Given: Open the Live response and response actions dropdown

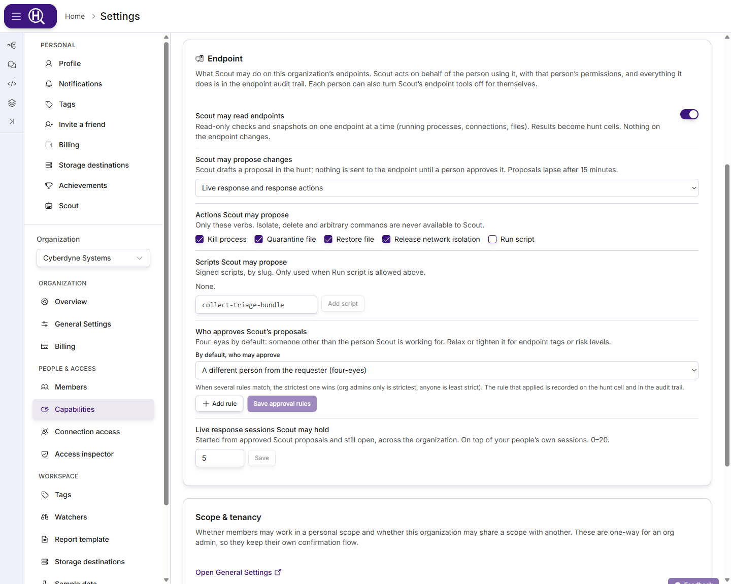Looking at the screenshot, I should (x=447, y=188).
